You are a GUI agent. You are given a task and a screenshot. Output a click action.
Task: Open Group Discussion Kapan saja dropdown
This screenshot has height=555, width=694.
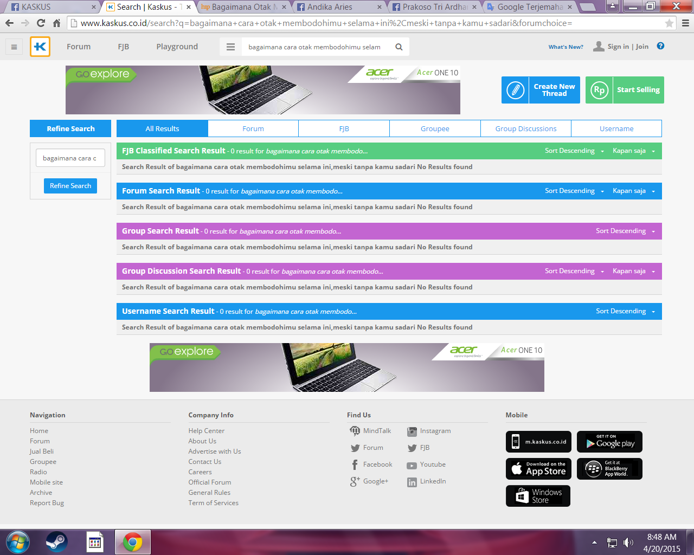tap(634, 271)
